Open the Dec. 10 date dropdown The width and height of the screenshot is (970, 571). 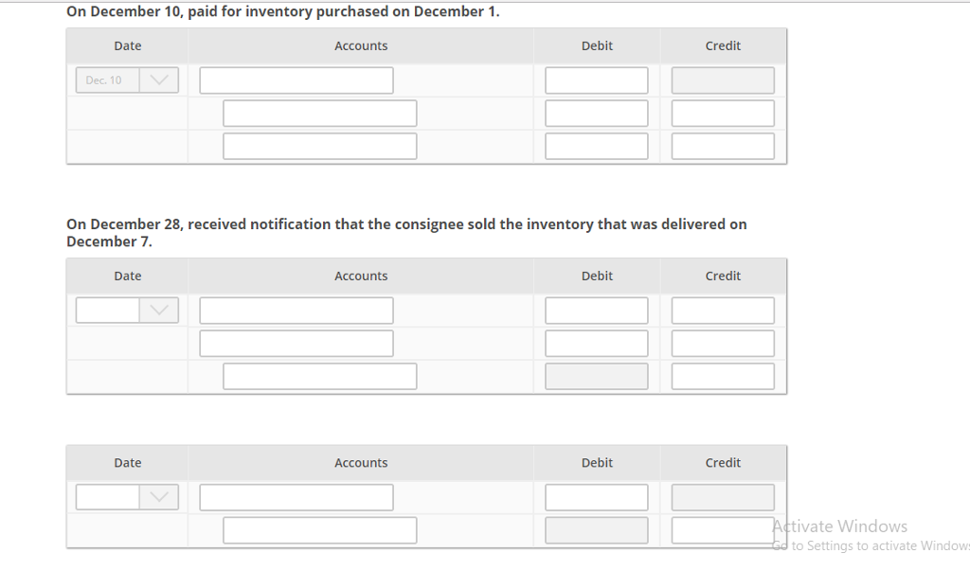pos(159,80)
